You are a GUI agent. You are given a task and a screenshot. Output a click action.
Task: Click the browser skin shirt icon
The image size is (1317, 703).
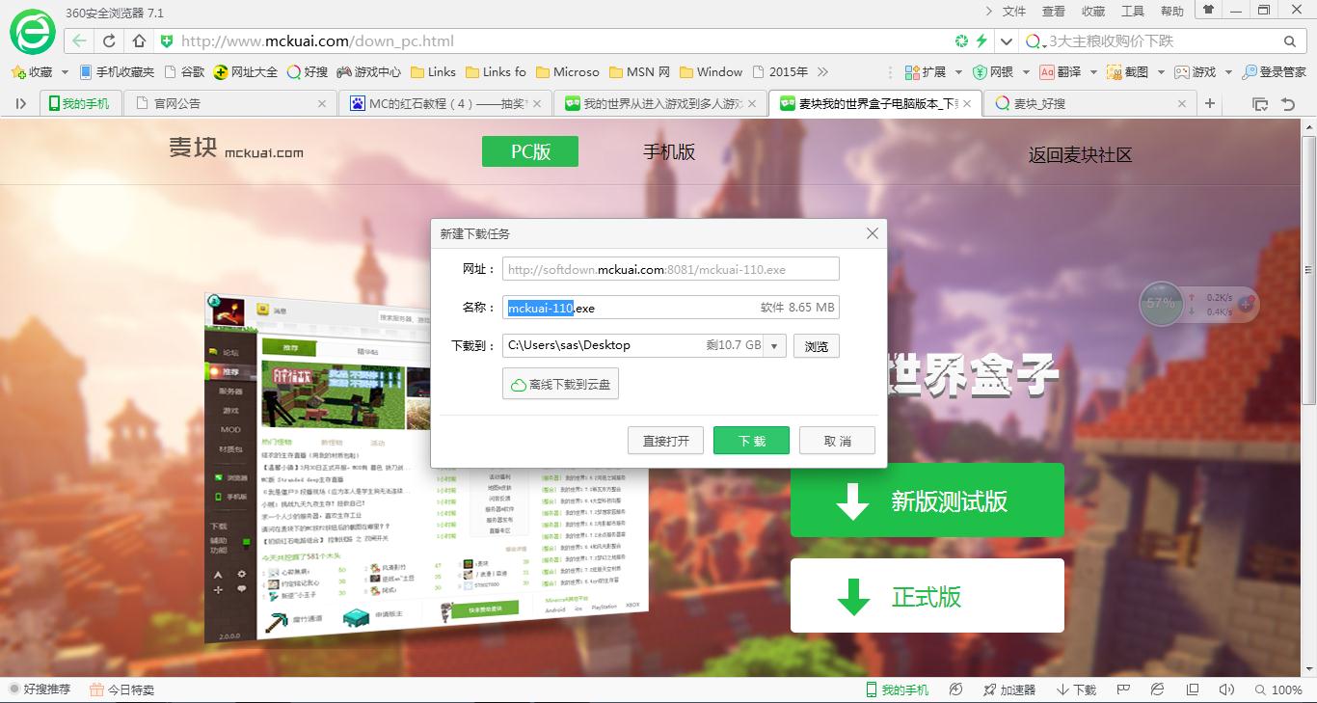1208,10
